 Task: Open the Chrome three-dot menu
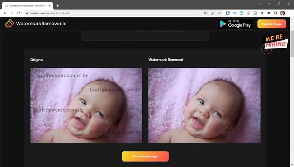(289, 13)
